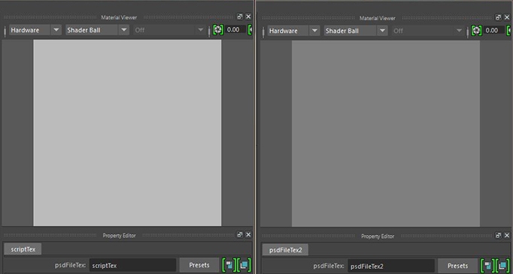The image size is (513, 274).
Task: Click the second green-bracketed icon beside psdFileTex2 Presets
Action: 502,266
